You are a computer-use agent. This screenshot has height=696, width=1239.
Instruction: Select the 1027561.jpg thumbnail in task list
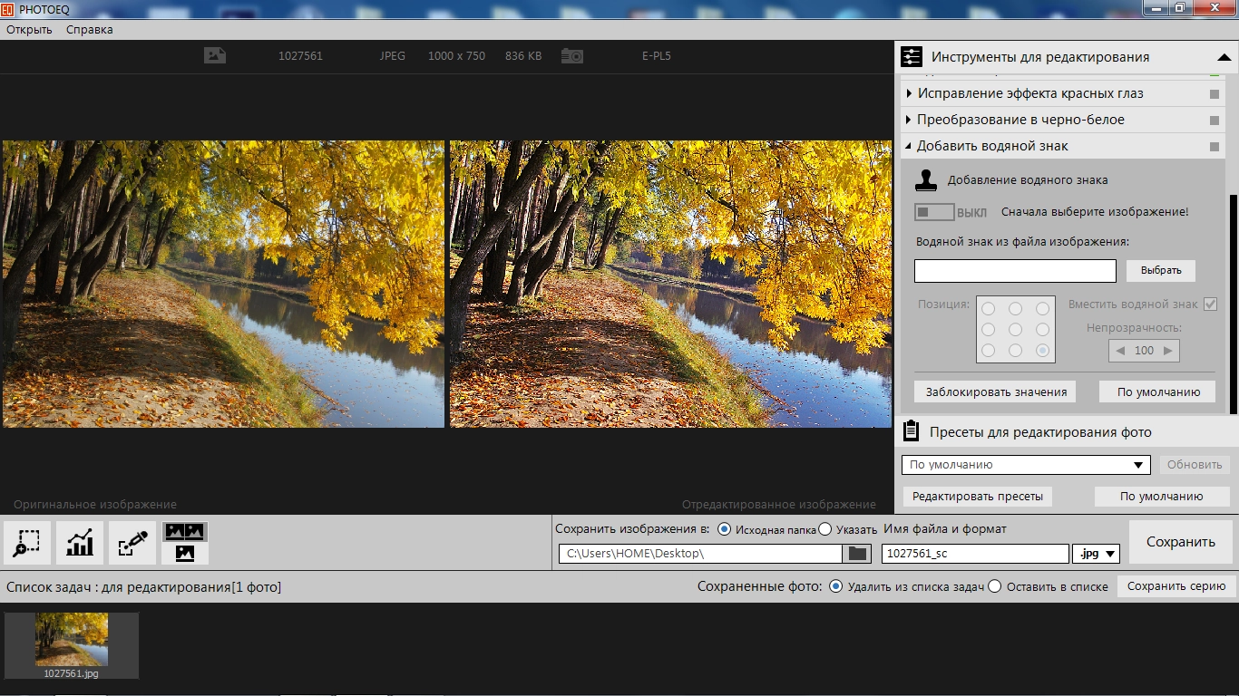pos(72,645)
